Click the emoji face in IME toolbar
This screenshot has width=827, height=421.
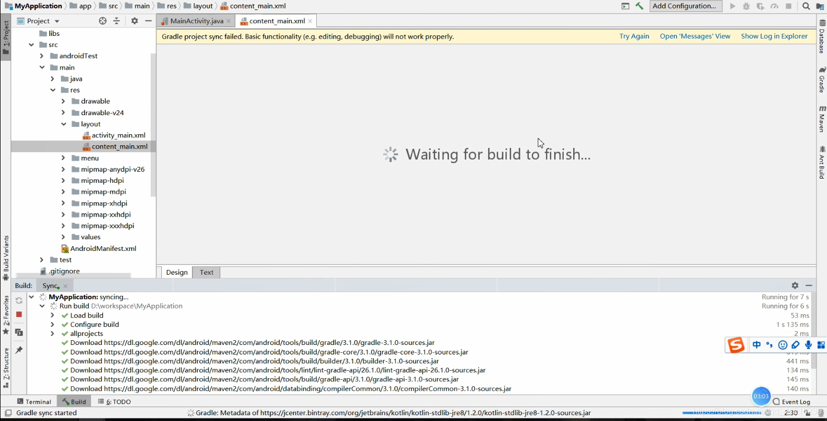(x=783, y=345)
